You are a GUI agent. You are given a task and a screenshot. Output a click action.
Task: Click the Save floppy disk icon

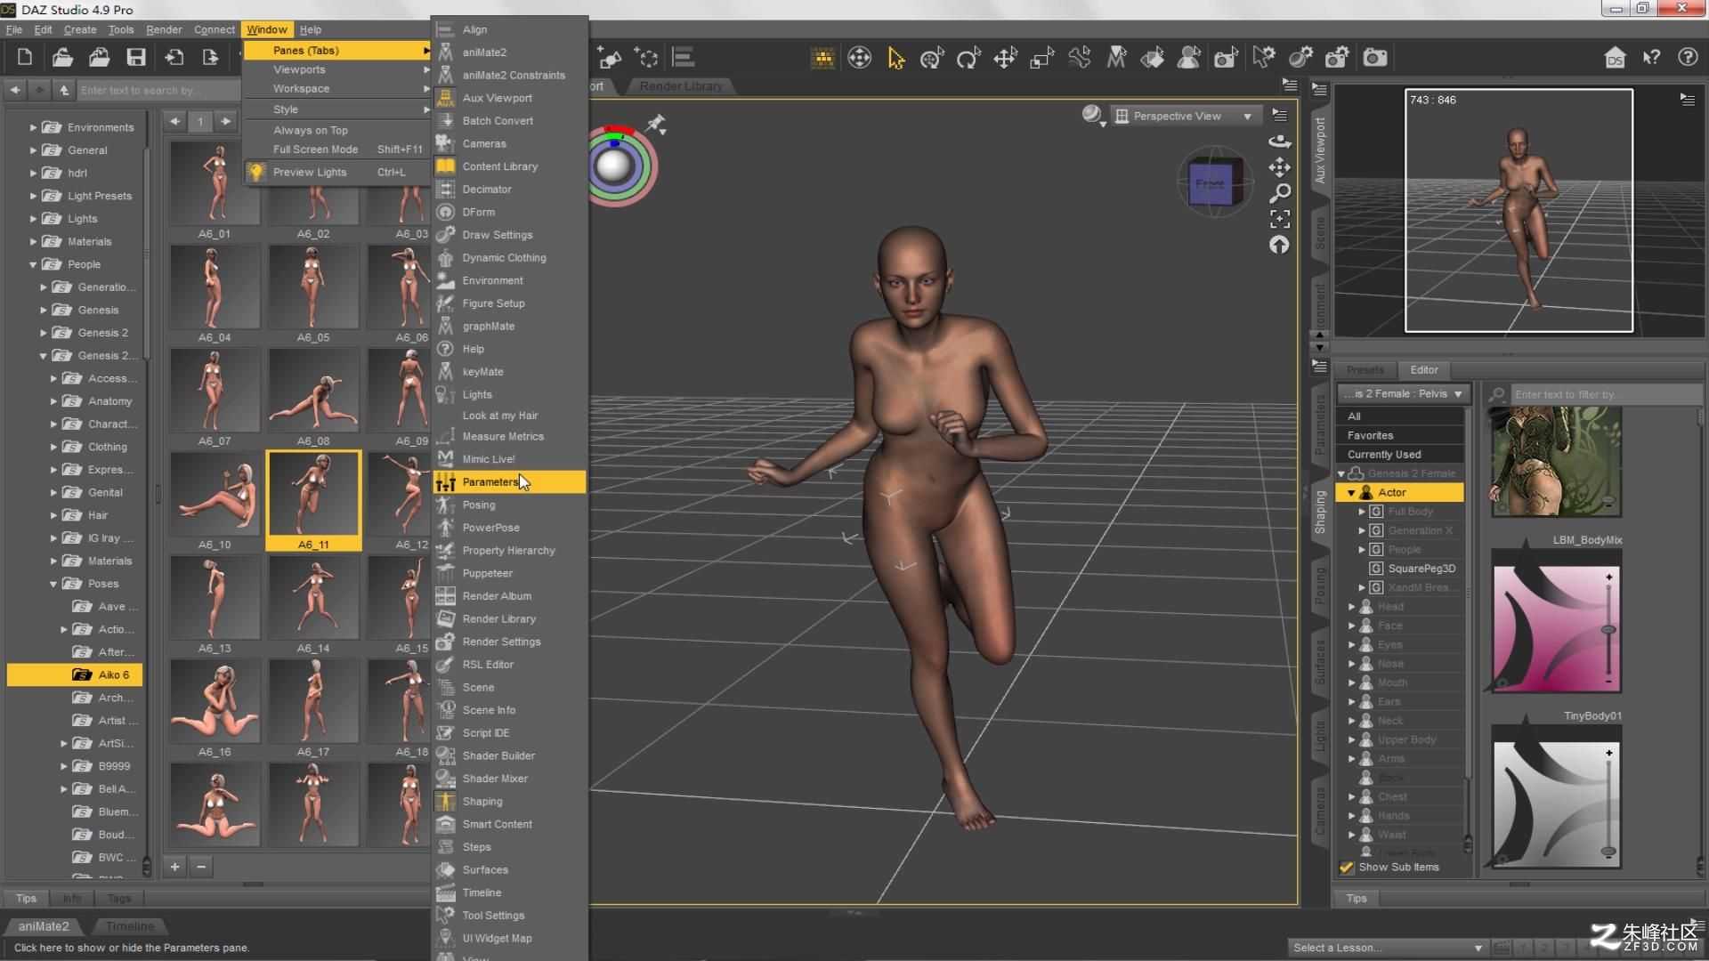tap(136, 58)
